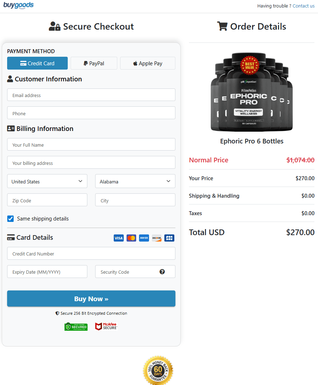This screenshot has height=385, width=318.
Task: Open the Contact us link
Action: [303, 6]
